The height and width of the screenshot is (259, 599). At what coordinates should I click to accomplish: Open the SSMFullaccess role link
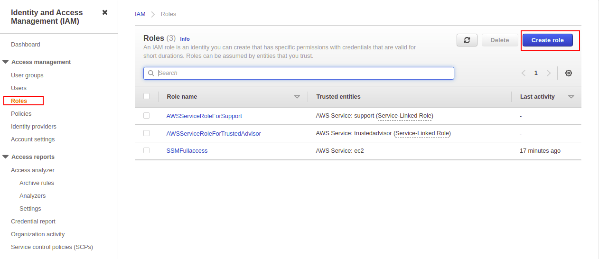(x=187, y=151)
